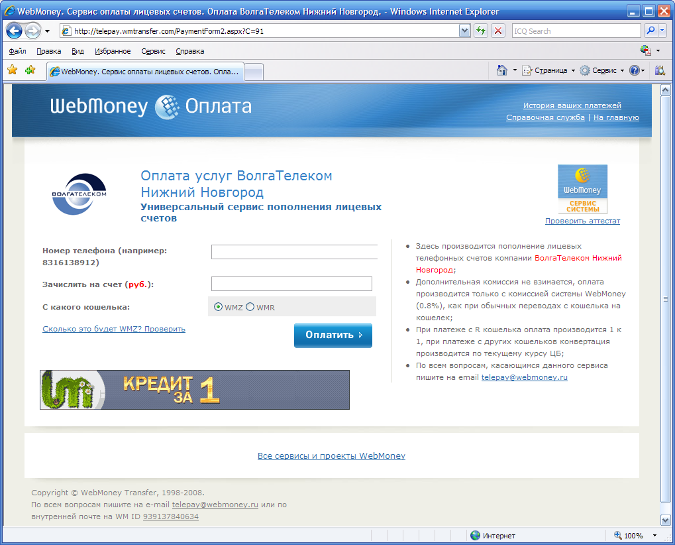The width and height of the screenshot is (675, 545).
Task: Open the zoom level 100% dropdown
Action: click(654, 536)
